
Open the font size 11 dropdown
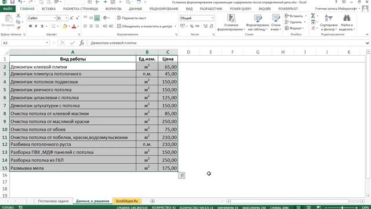[66, 18]
